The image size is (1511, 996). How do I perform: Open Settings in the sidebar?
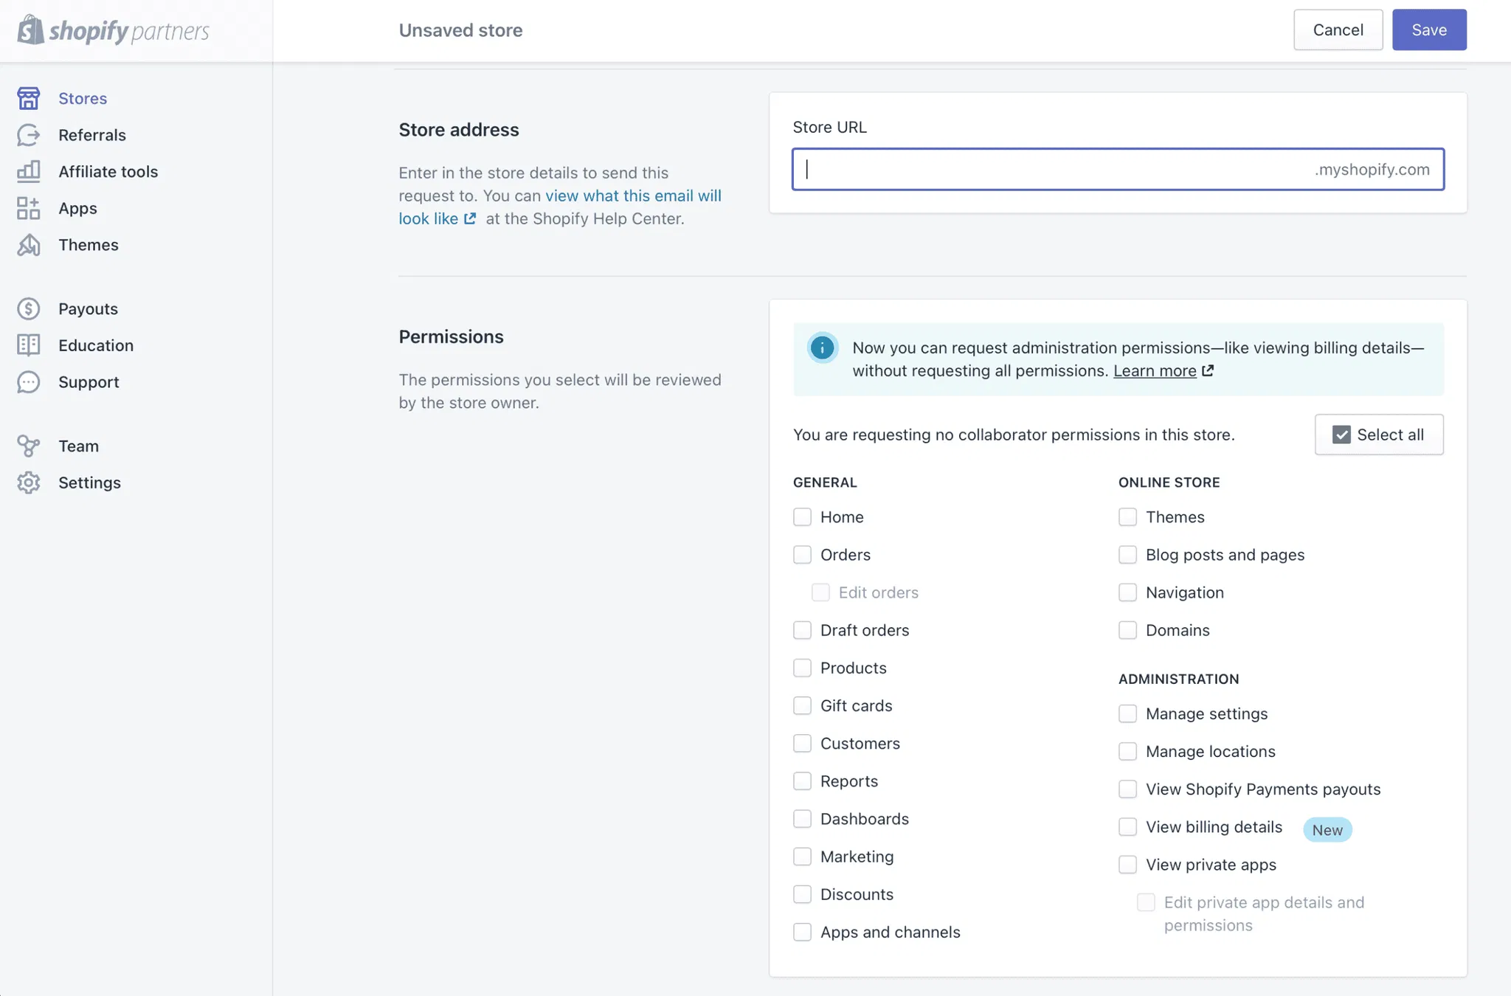[x=89, y=483]
